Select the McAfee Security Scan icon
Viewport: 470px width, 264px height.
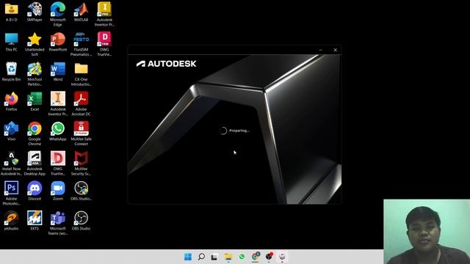(82, 163)
